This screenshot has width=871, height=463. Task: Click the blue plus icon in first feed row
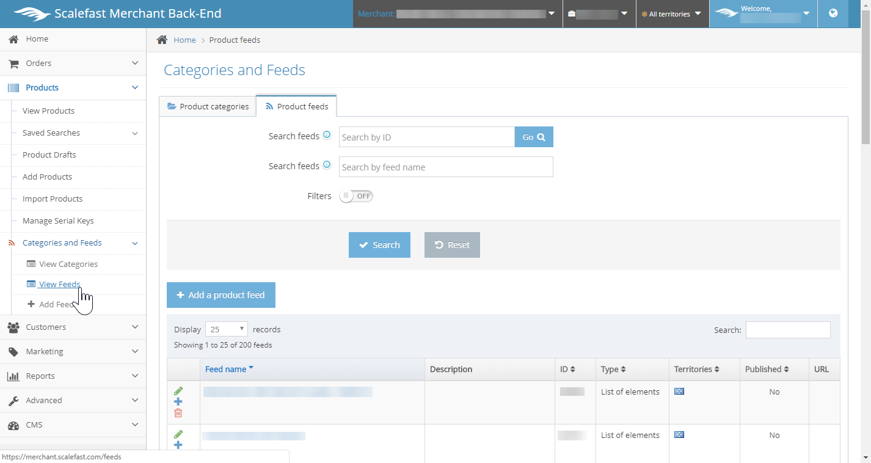[x=178, y=402]
